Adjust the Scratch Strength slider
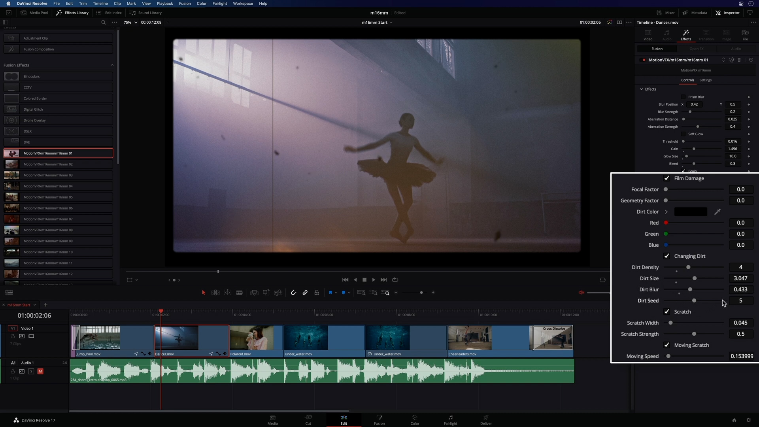The image size is (759, 427). coord(694,334)
